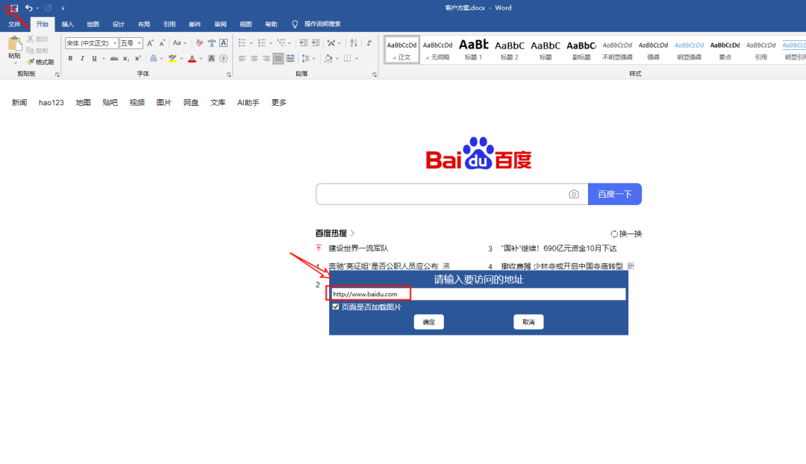Open the Change Case (Aa) dropdown
This screenshot has width=806, height=464.
click(179, 43)
